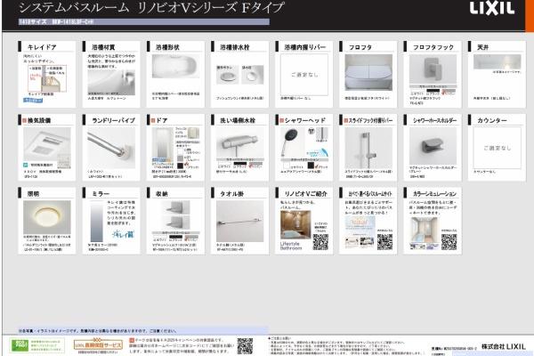The width and height of the screenshot is (534, 356).
Task: Pick the white door color swatch in ドア
Action: [x=180, y=150]
